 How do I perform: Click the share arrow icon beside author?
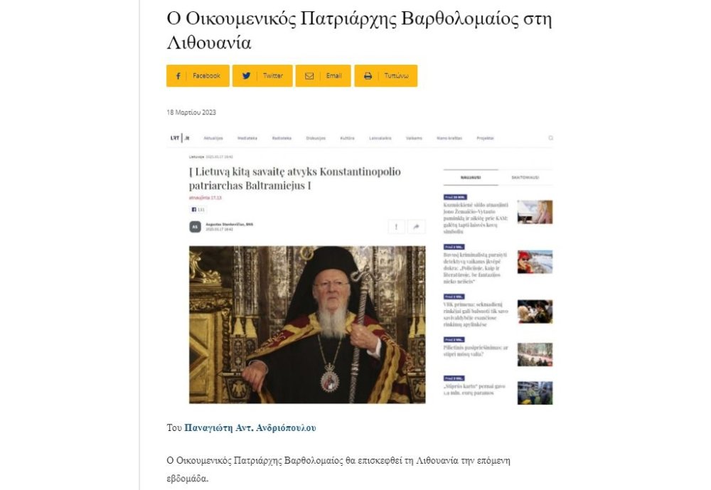click(x=416, y=226)
